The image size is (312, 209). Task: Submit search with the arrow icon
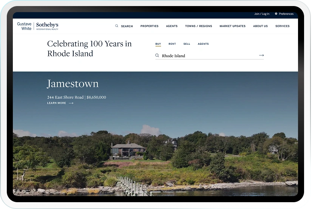tap(261, 55)
